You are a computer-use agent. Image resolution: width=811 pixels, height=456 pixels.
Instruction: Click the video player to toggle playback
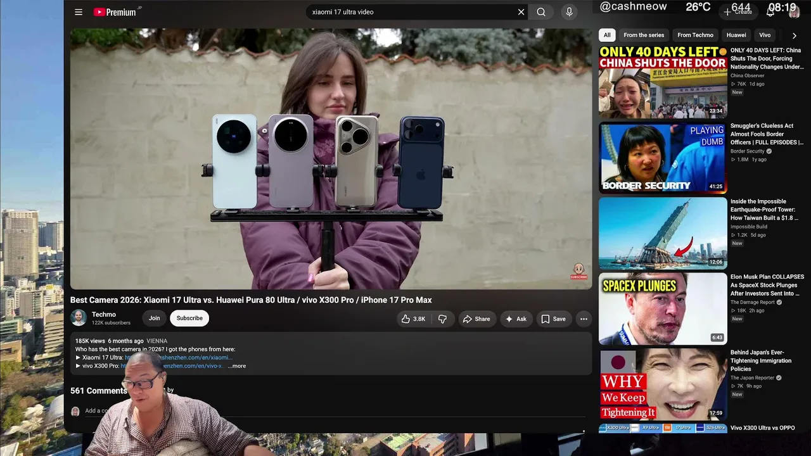[x=331, y=159]
